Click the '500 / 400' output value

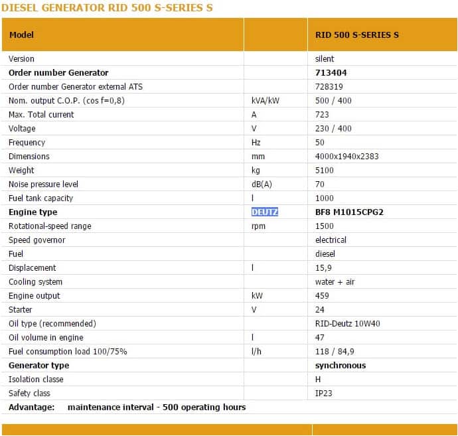(x=333, y=101)
